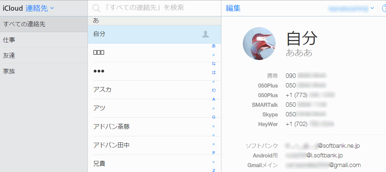Open the 家族 contact group
386x172 pixels.
pos(9,71)
